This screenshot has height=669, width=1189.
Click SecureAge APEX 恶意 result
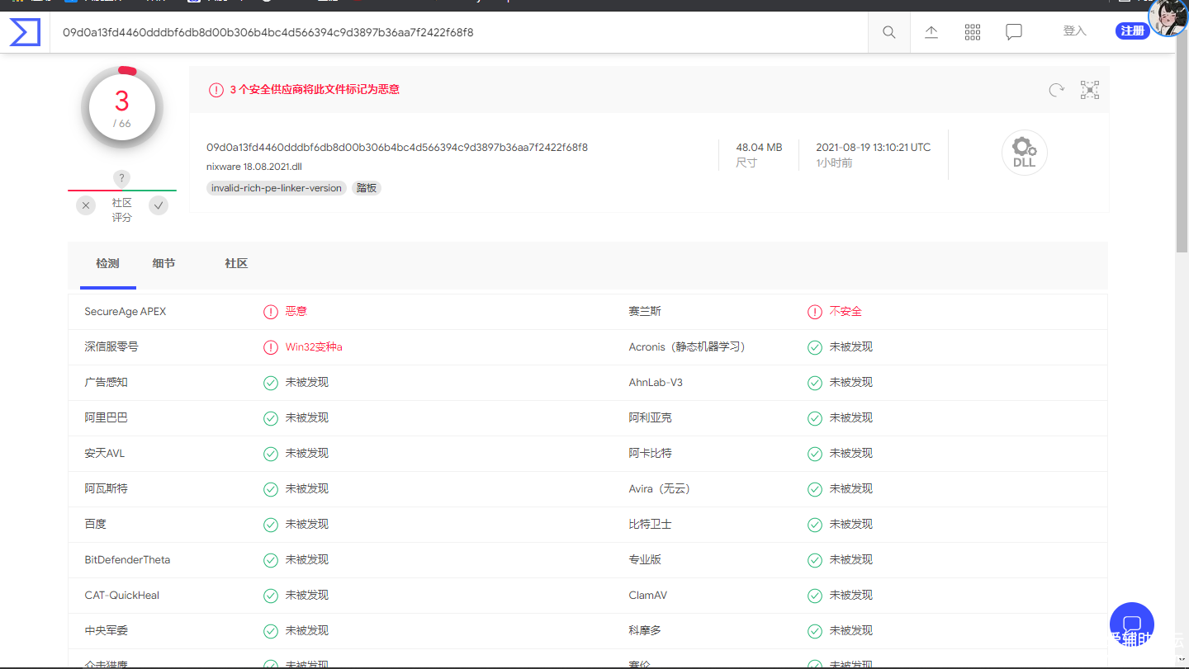[296, 312]
